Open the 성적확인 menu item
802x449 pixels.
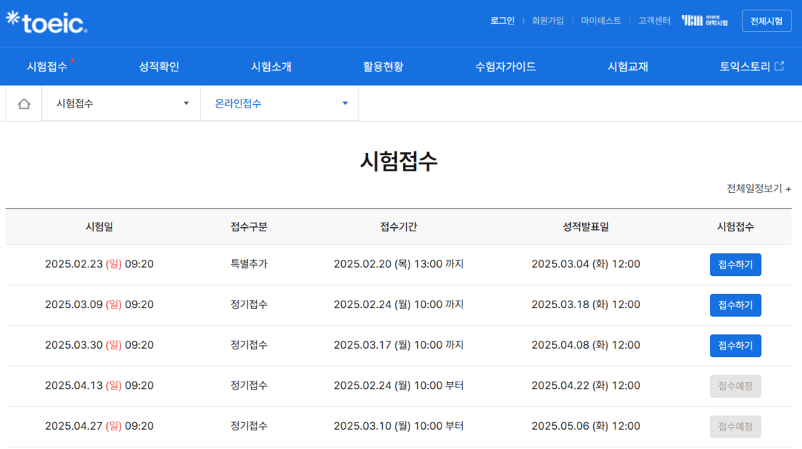coord(159,66)
